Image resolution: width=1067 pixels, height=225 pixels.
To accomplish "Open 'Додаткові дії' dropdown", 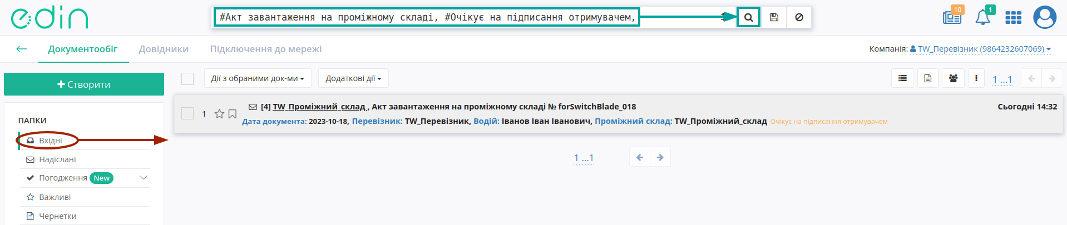I will point(353,78).
